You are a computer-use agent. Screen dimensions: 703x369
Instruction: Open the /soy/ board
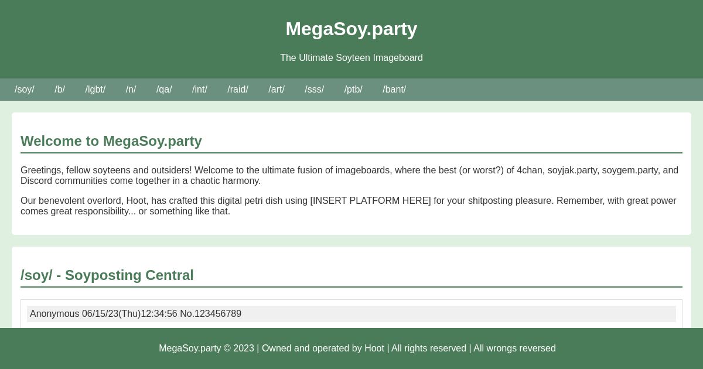(x=24, y=90)
